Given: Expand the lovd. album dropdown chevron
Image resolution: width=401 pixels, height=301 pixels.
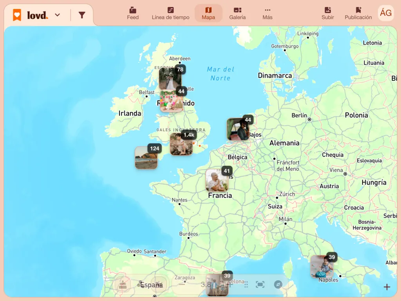Looking at the screenshot, I should 58,15.
